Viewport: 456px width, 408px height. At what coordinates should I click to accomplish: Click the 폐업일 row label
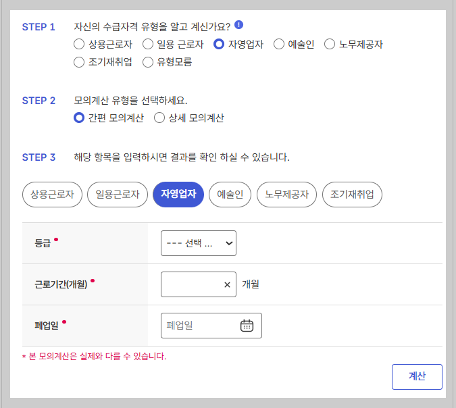(x=47, y=326)
